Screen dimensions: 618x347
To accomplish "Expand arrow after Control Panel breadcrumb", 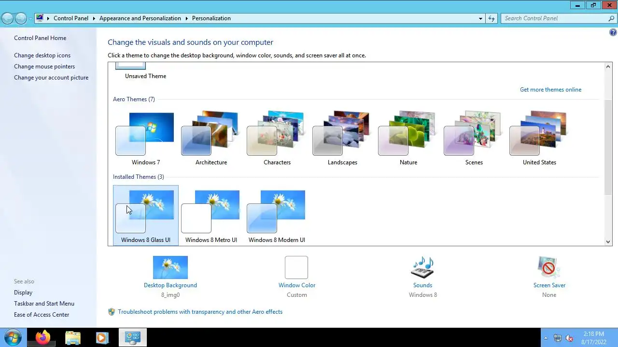I will tap(94, 18).
